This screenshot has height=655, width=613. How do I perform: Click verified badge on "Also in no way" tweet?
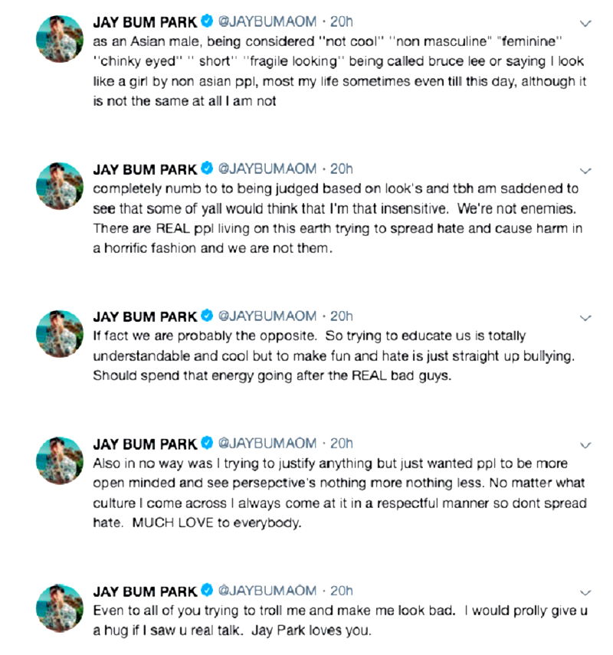tap(207, 443)
